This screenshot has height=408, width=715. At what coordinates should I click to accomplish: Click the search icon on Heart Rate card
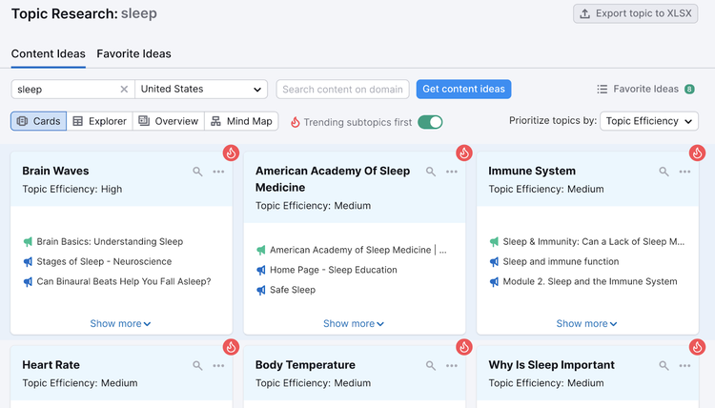coord(197,366)
